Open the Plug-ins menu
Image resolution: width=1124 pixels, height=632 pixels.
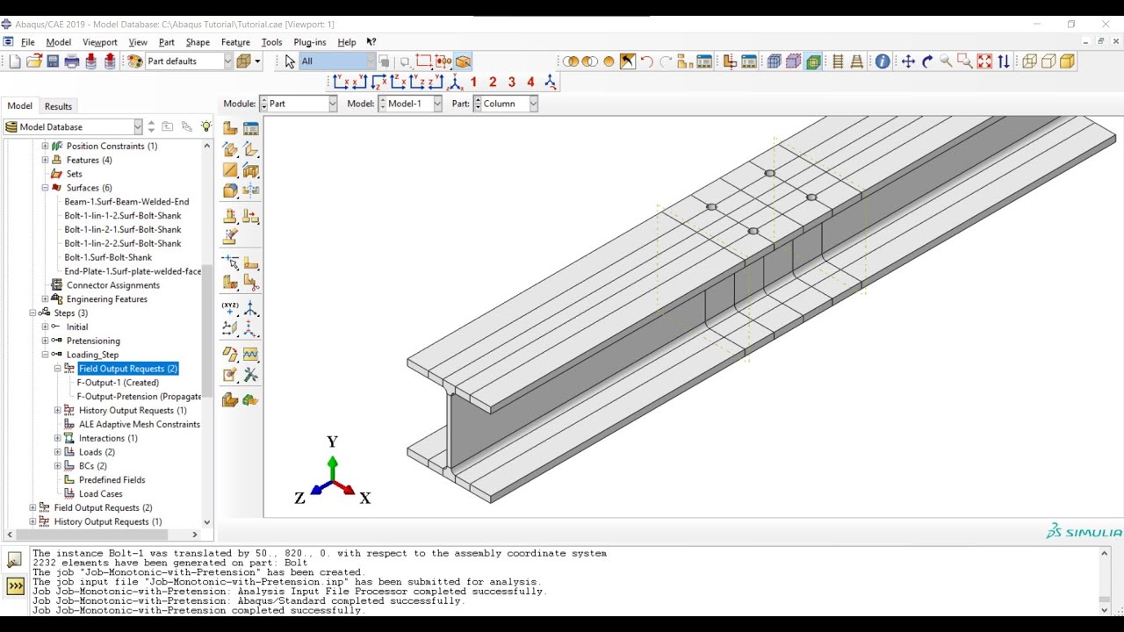click(x=309, y=42)
